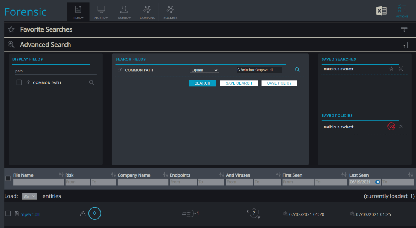Image resolution: width=416 pixels, height=228 pixels.
Task: Click the red 1000 policy count badge
Action: tap(391, 127)
